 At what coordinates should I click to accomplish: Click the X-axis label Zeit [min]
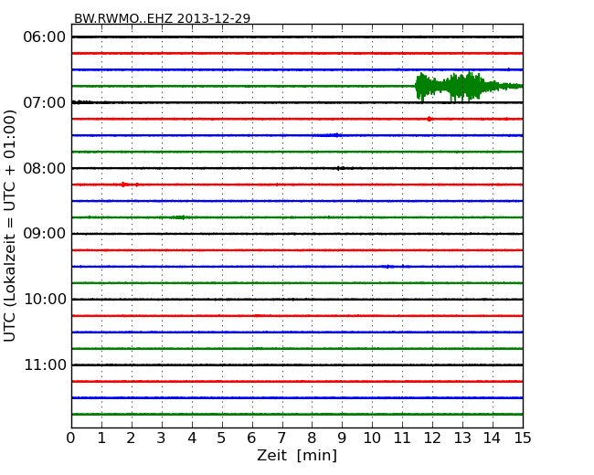(297, 455)
